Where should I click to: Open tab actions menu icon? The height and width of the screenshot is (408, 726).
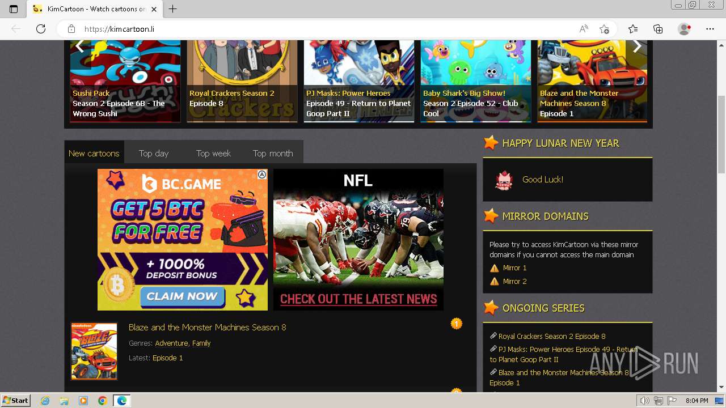(14, 9)
